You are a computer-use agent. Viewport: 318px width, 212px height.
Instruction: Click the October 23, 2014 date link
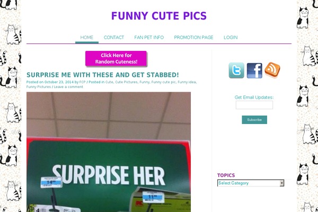pos(59,82)
